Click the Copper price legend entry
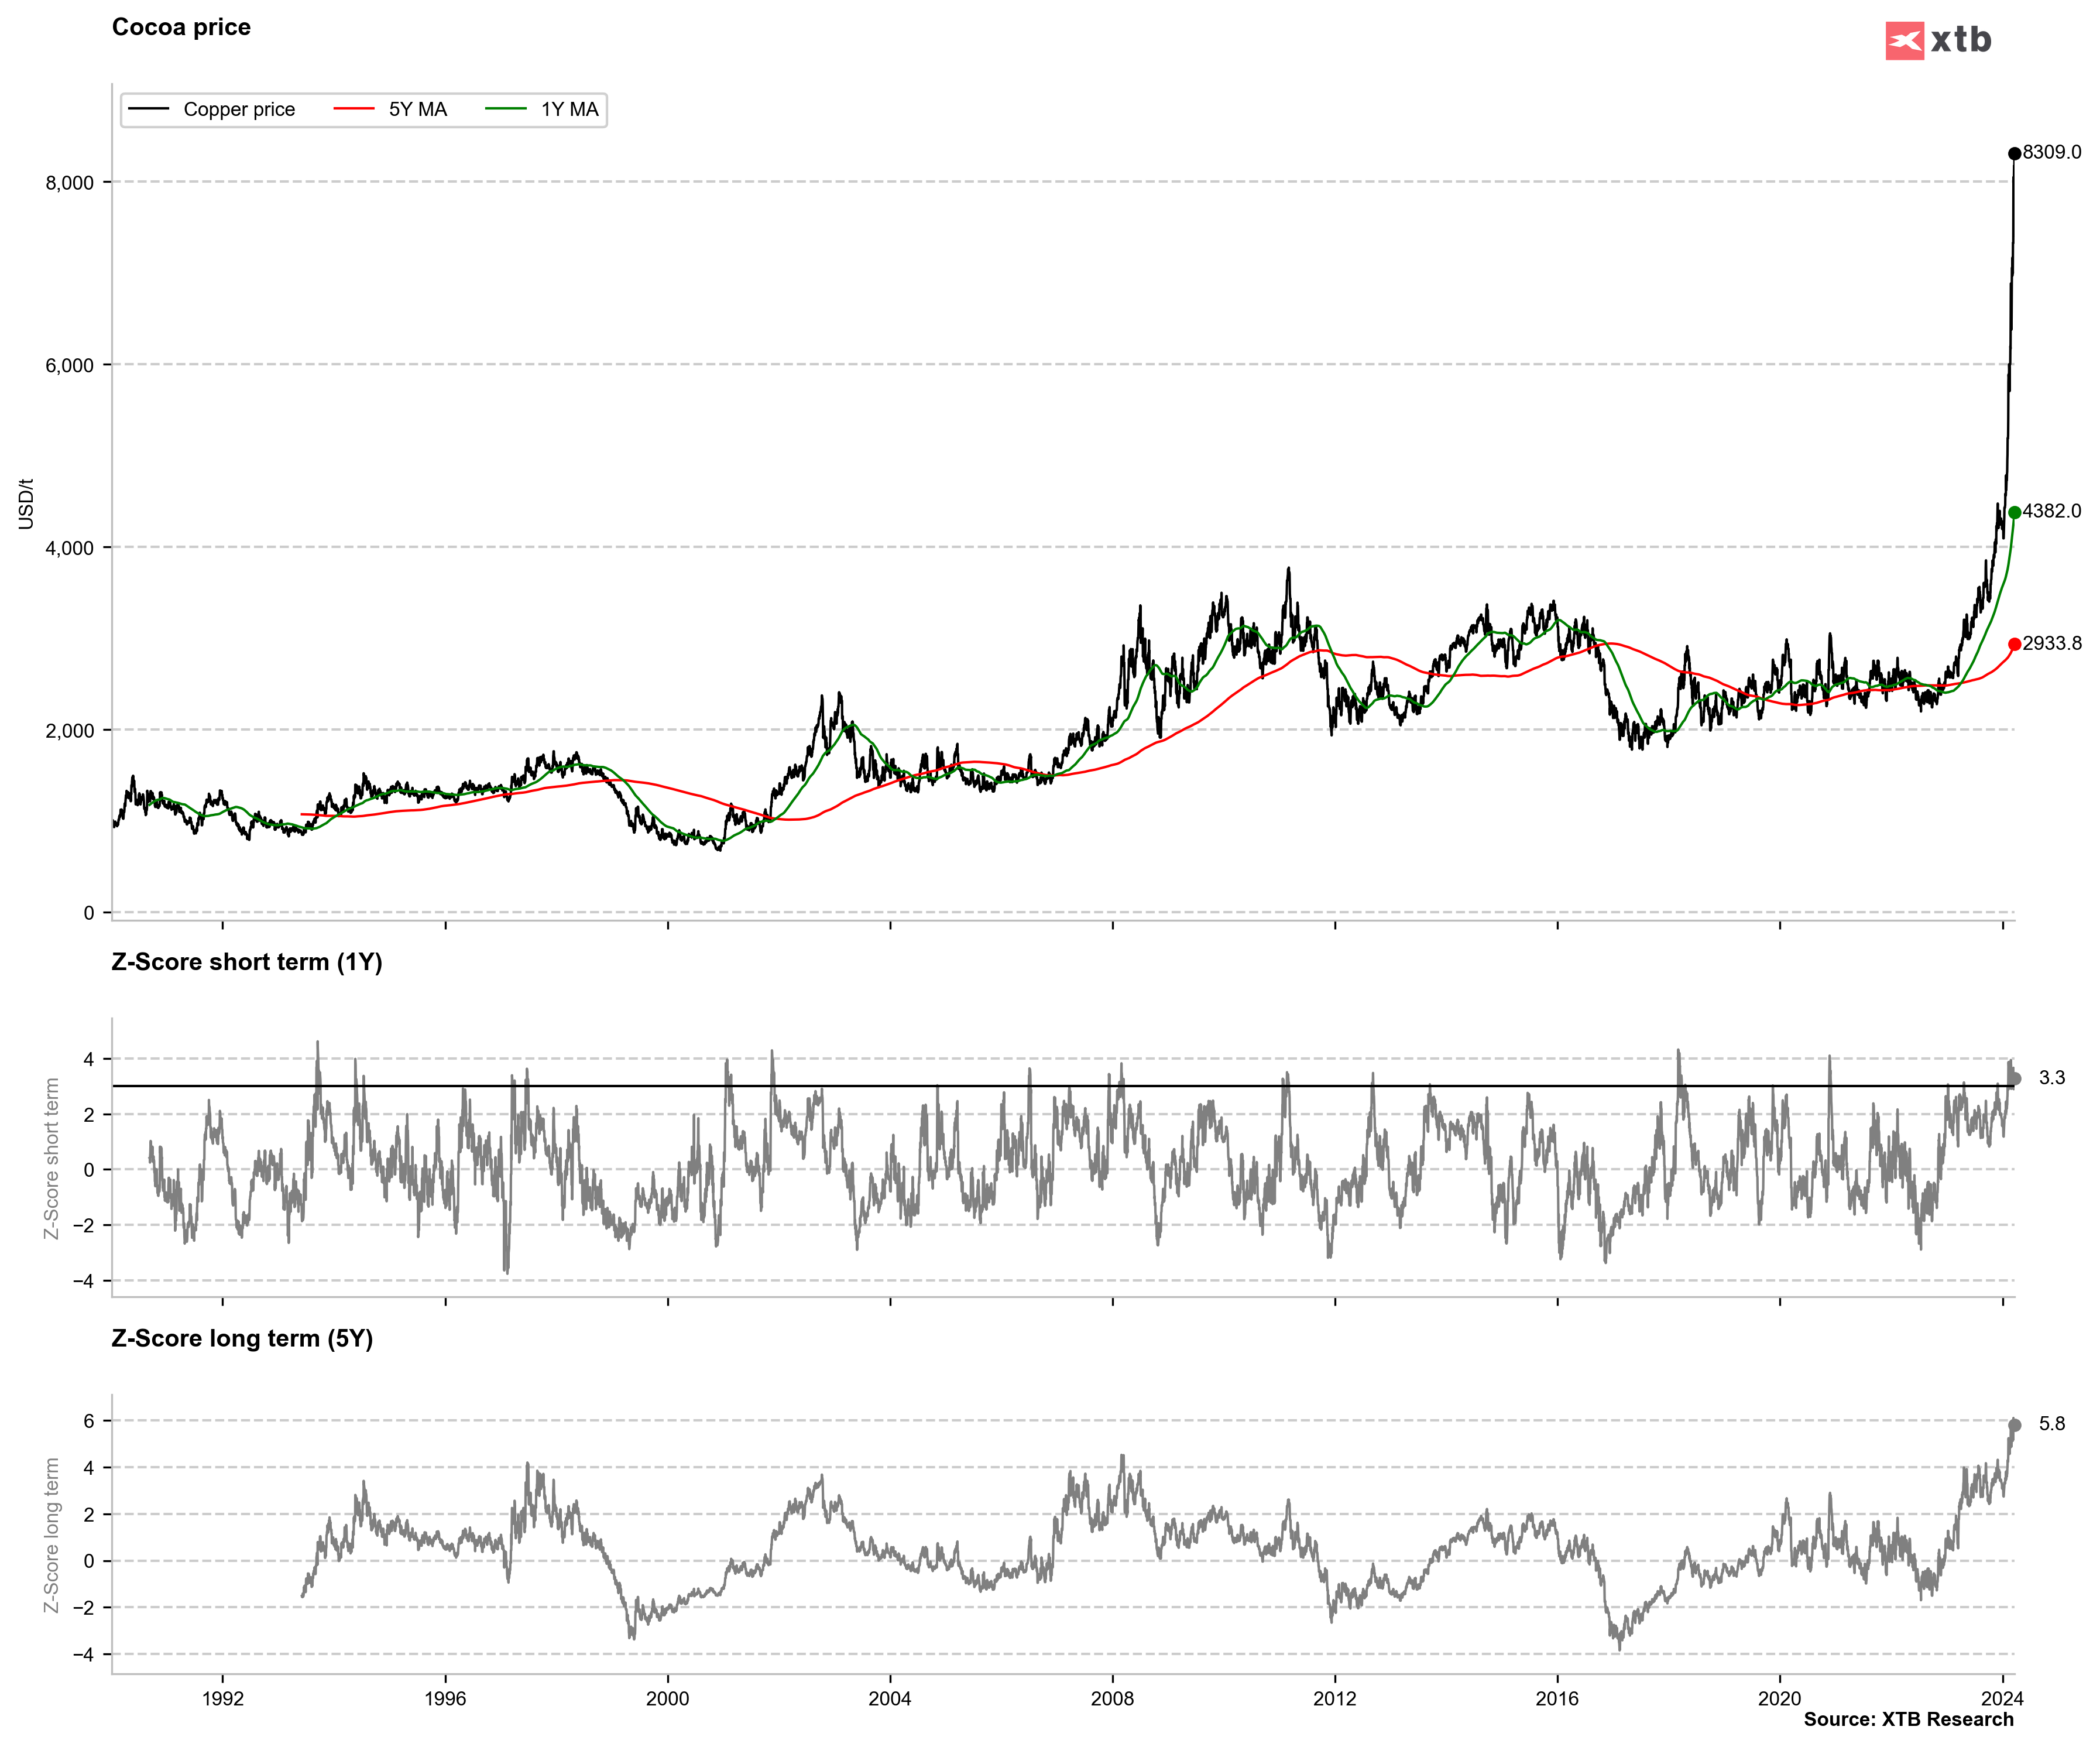Screen dimensions: 2100x1747 pyautogui.click(x=238, y=109)
